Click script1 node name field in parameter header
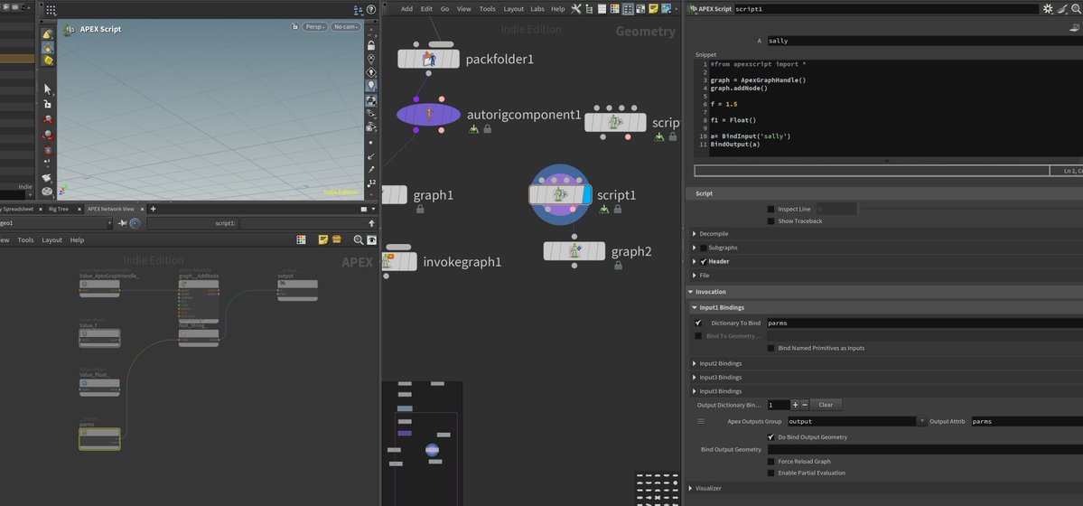 (885, 9)
